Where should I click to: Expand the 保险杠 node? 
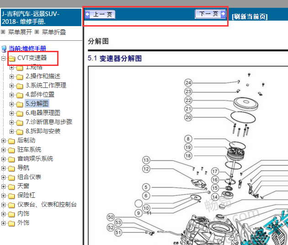(x=3, y=196)
